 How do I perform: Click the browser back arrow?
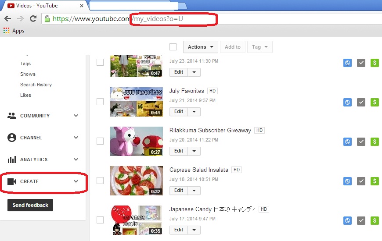pyautogui.click(x=8, y=18)
